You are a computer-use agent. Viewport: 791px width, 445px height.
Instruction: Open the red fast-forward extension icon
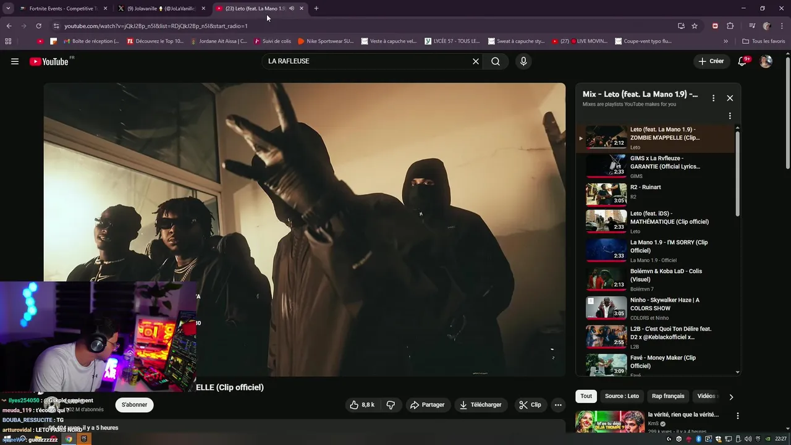tap(715, 26)
